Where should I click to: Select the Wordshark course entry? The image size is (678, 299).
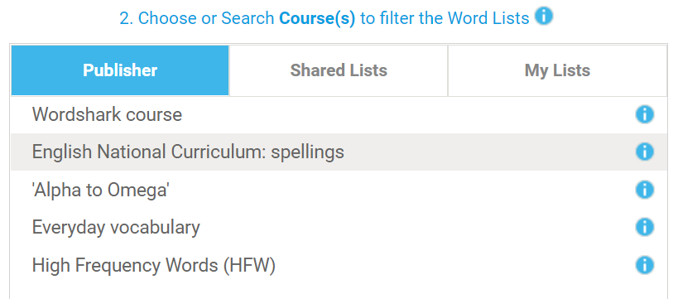[339, 114]
